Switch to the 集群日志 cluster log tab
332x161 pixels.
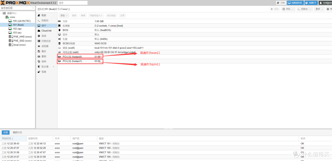pos(17,132)
